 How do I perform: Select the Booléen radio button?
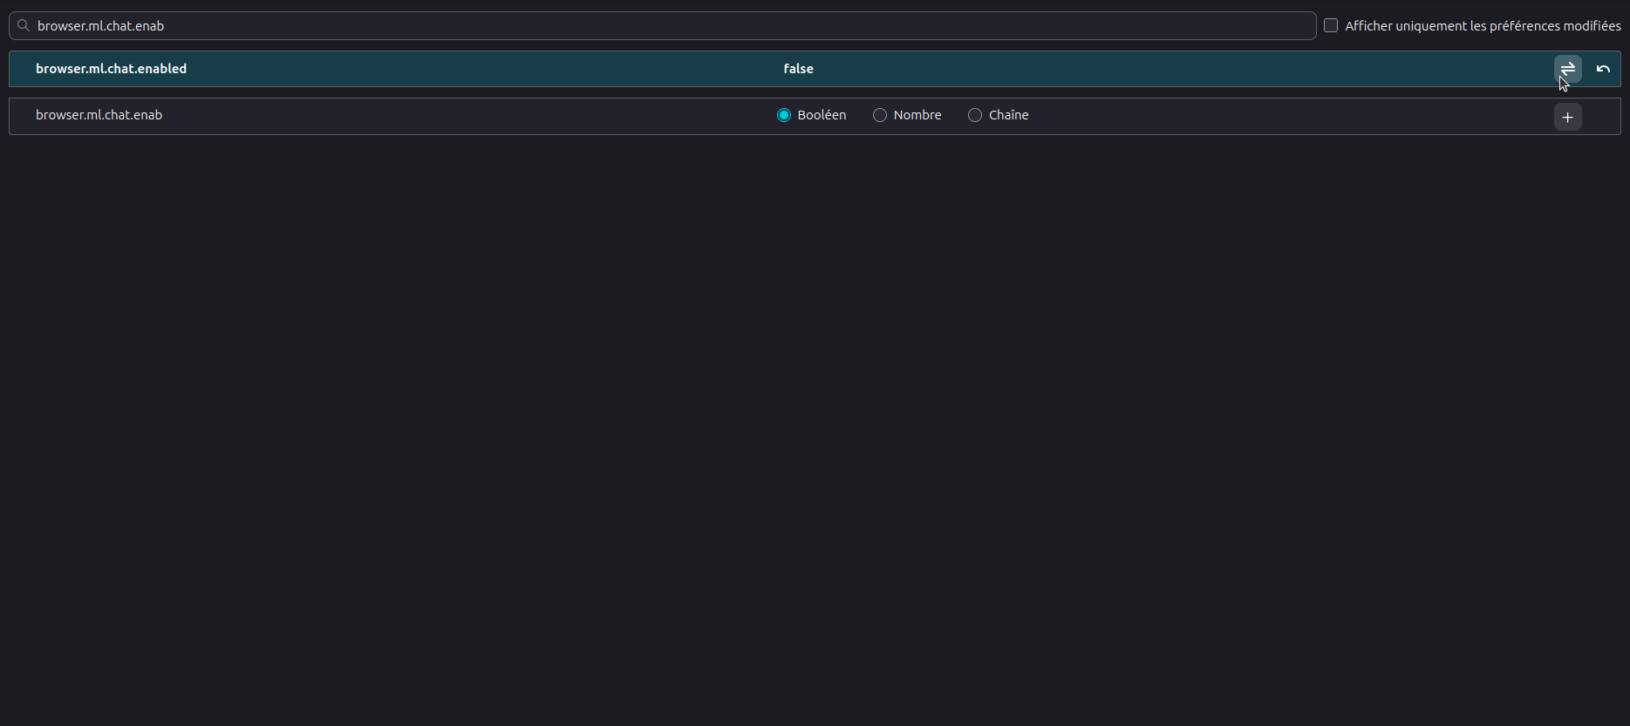click(784, 115)
